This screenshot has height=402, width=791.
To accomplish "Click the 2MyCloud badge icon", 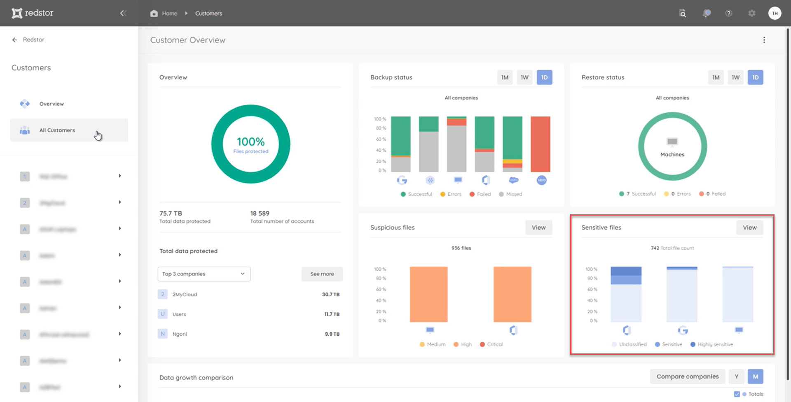I will tap(163, 294).
